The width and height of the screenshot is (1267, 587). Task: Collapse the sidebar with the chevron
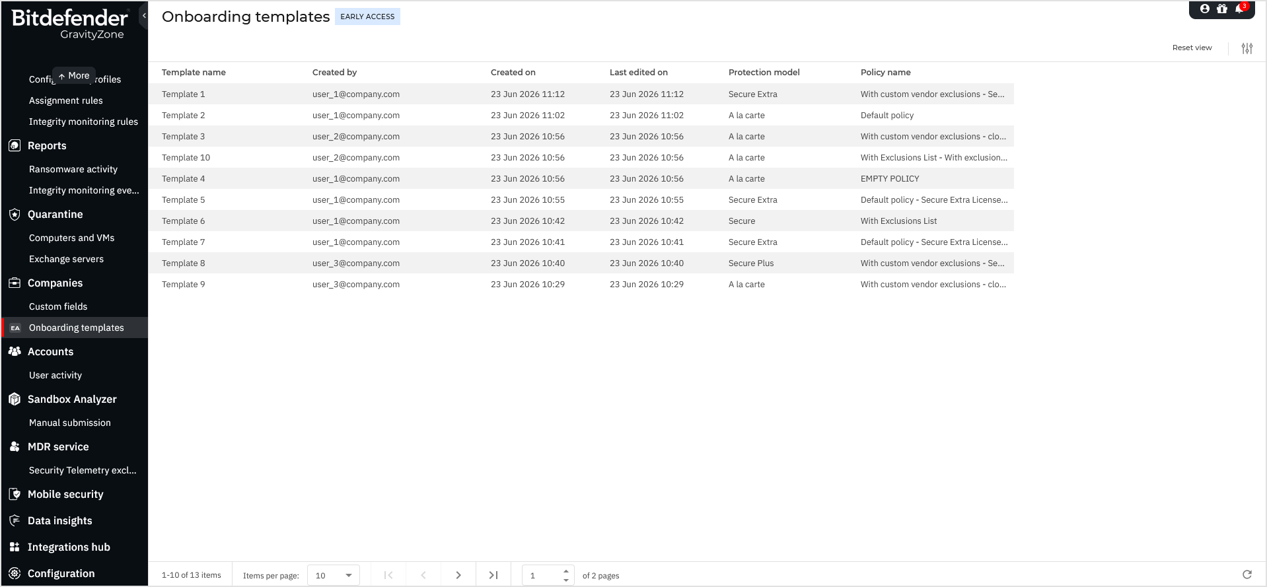(144, 16)
